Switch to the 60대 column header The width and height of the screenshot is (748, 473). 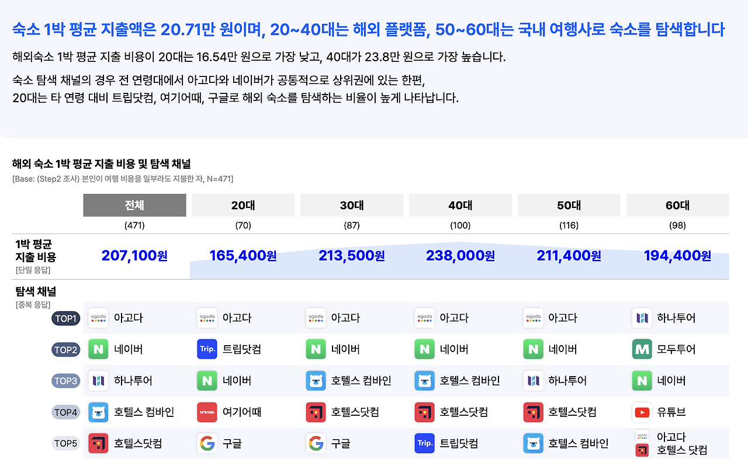click(677, 205)
